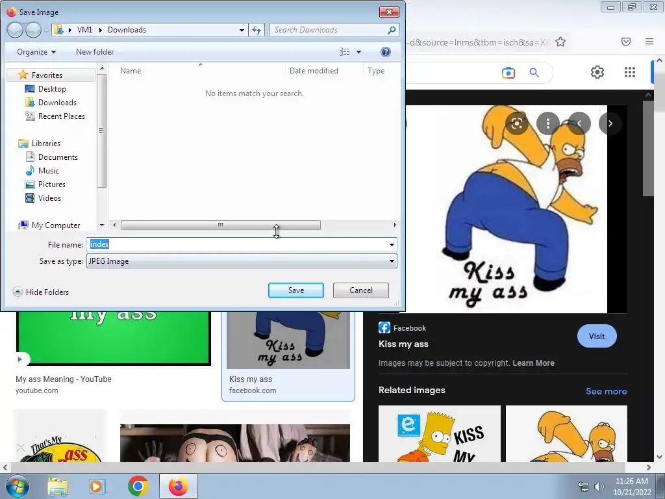The height and width of the screenshot is (499, 665).
Task: Go to next image in preview panel
Action: tap(610, 123)
